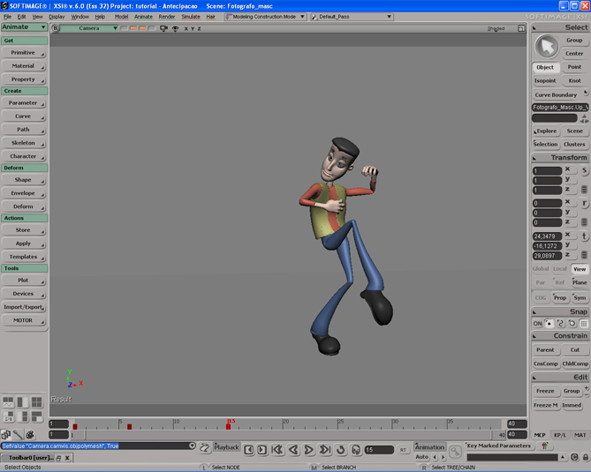Image resolution: width=591 pixels, height=472 pixels.
Task: Enable Sym symmetry mode
Action: (580, 297)
